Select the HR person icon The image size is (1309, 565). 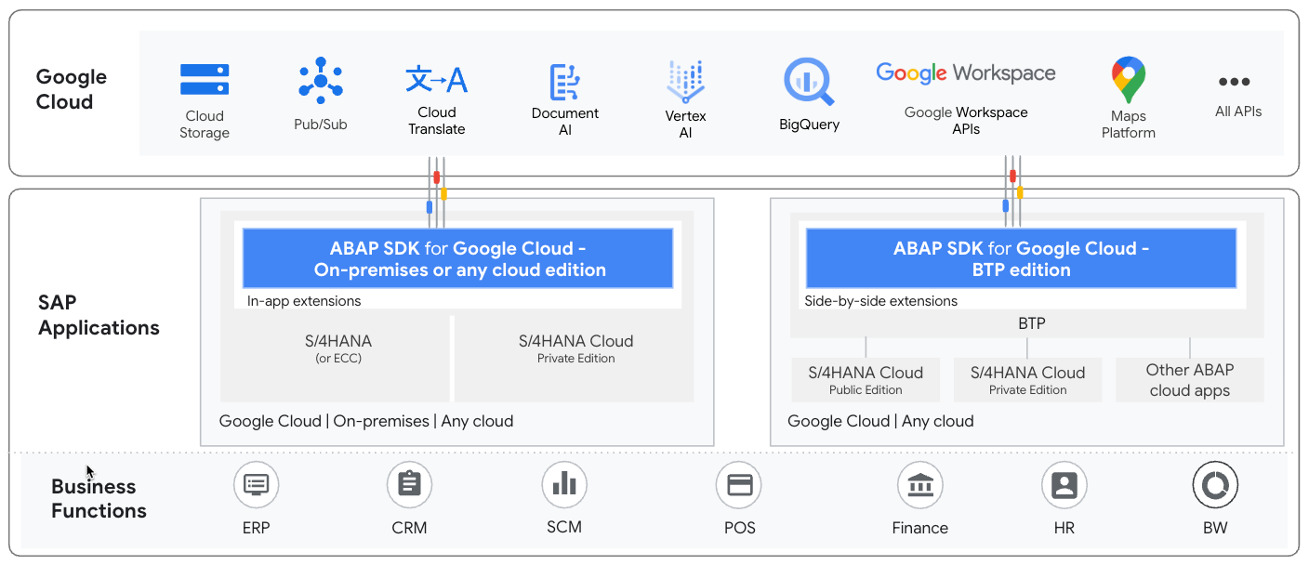pyautogui.click(x=1064, y=484)
